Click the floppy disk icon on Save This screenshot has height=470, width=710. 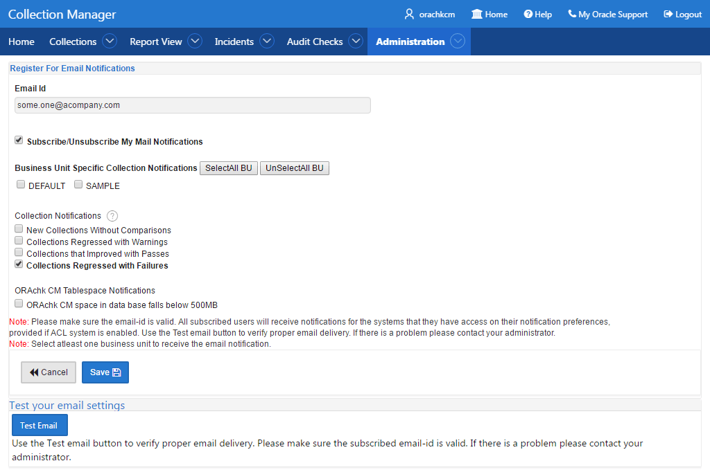116,372
